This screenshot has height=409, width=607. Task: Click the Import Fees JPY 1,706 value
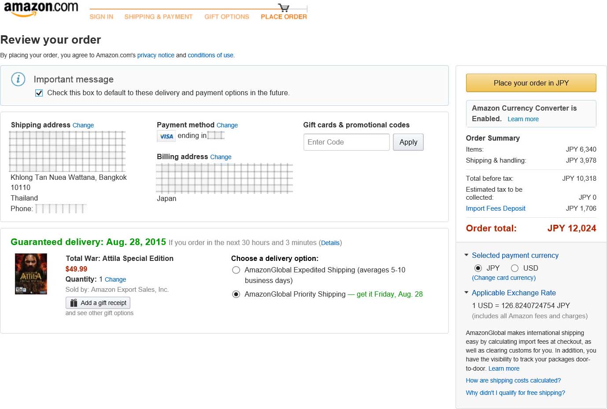pos(581,208)
